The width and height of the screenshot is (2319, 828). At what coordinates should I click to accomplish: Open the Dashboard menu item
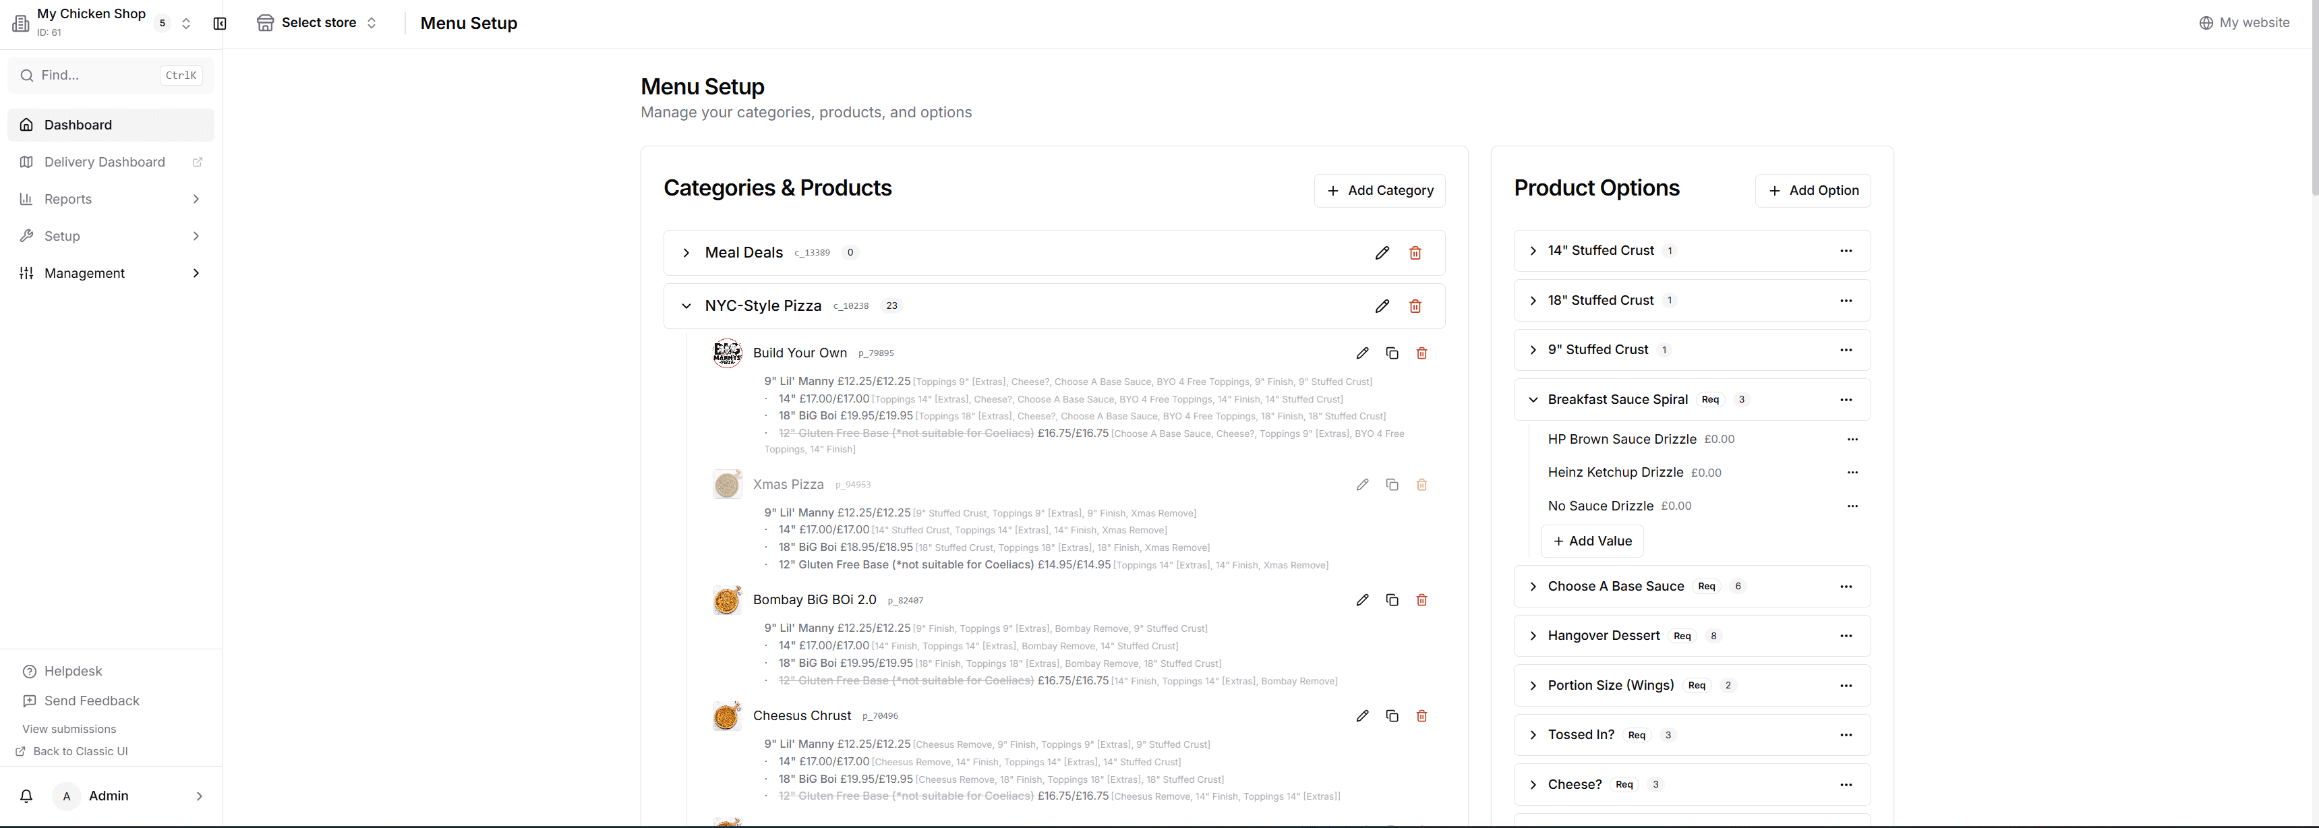[x=111, y=125]
